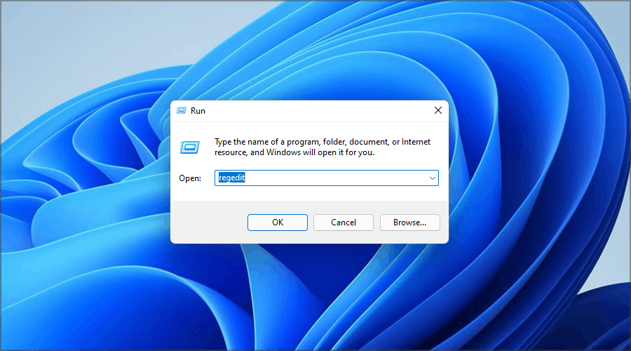The image size is (631, 351).
Task: Click the "Type the name of a program" description
Action: tap(323, 147)
